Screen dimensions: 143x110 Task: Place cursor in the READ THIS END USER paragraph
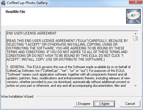[x=67, y=50]
